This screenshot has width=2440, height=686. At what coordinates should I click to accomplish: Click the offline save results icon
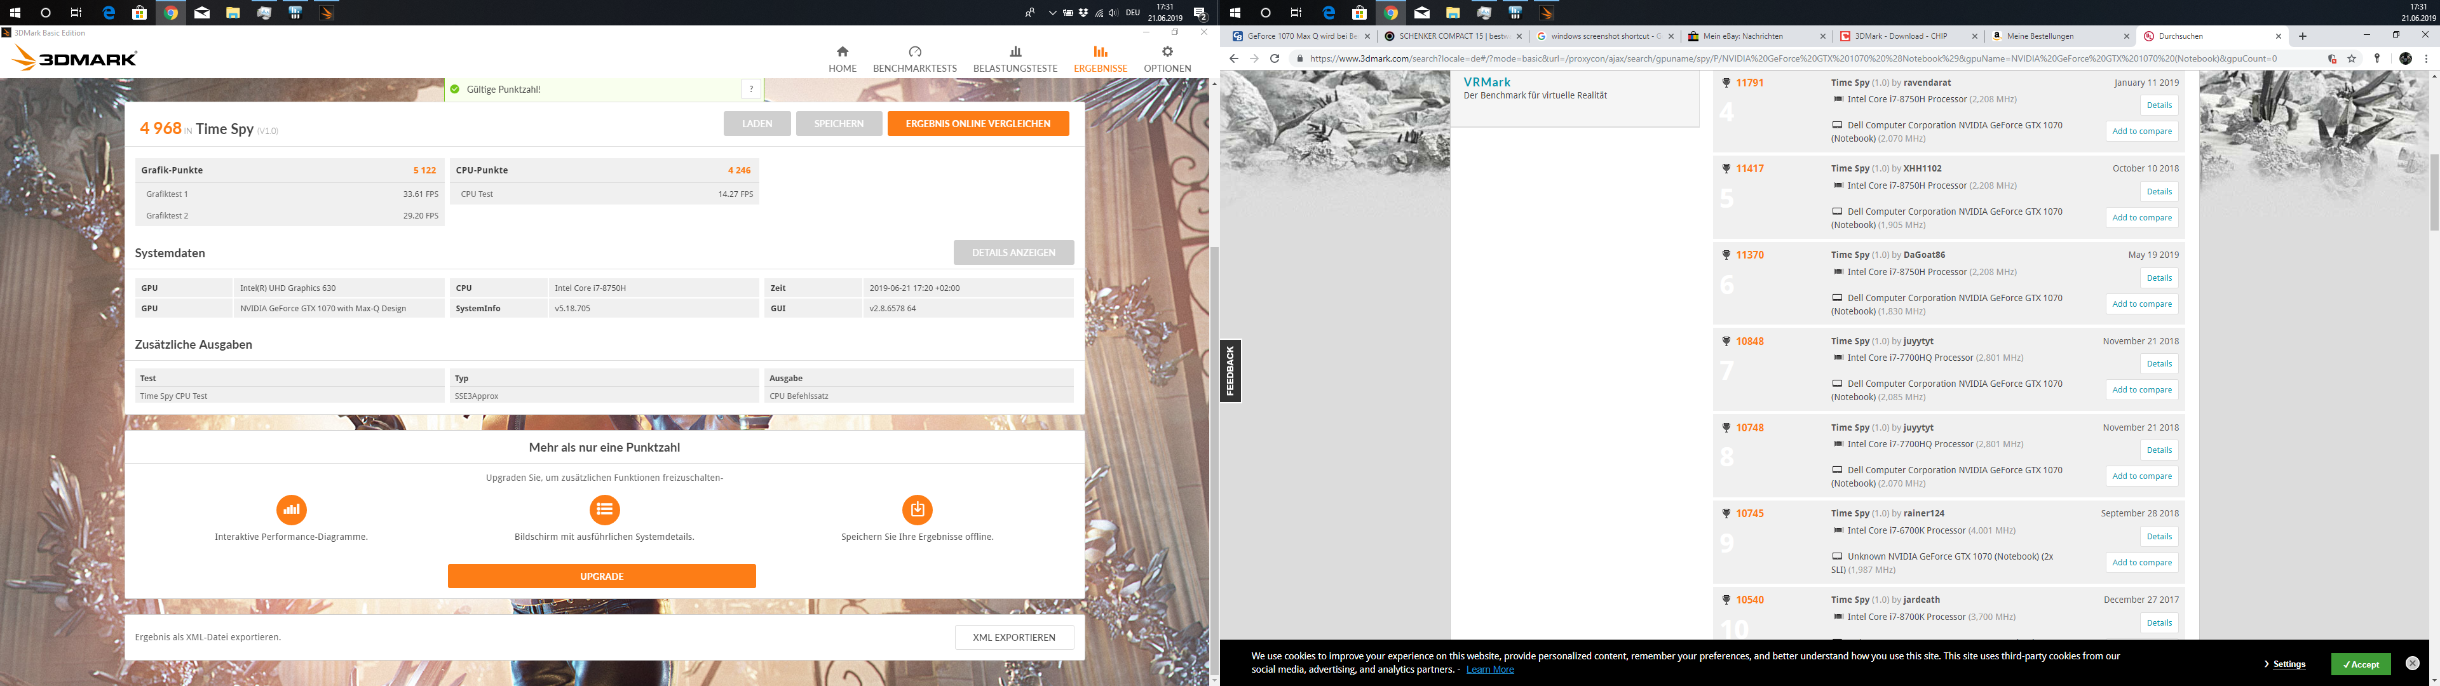pos(917,510)
